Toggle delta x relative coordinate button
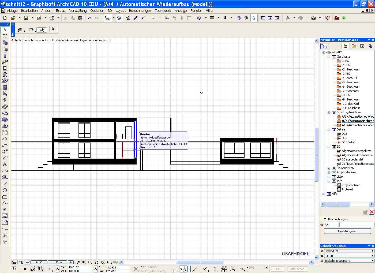The height and width of the screenshot is (273, 375). (x=58, y=269)
